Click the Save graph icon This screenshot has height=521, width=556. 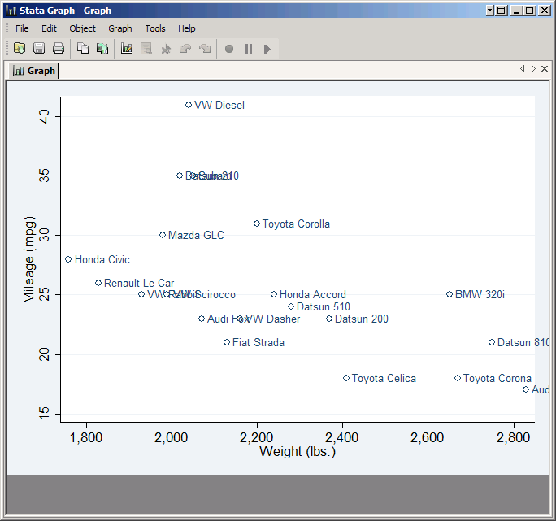pos(39,48)
